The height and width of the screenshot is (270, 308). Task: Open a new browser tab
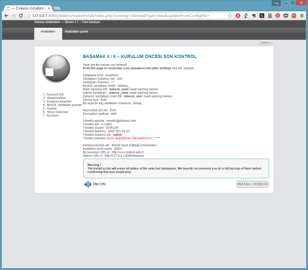(x=57, y=8)
